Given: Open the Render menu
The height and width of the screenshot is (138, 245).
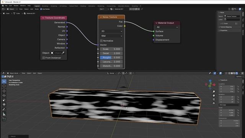Looking at the screenshot, I should click(16, 6).
